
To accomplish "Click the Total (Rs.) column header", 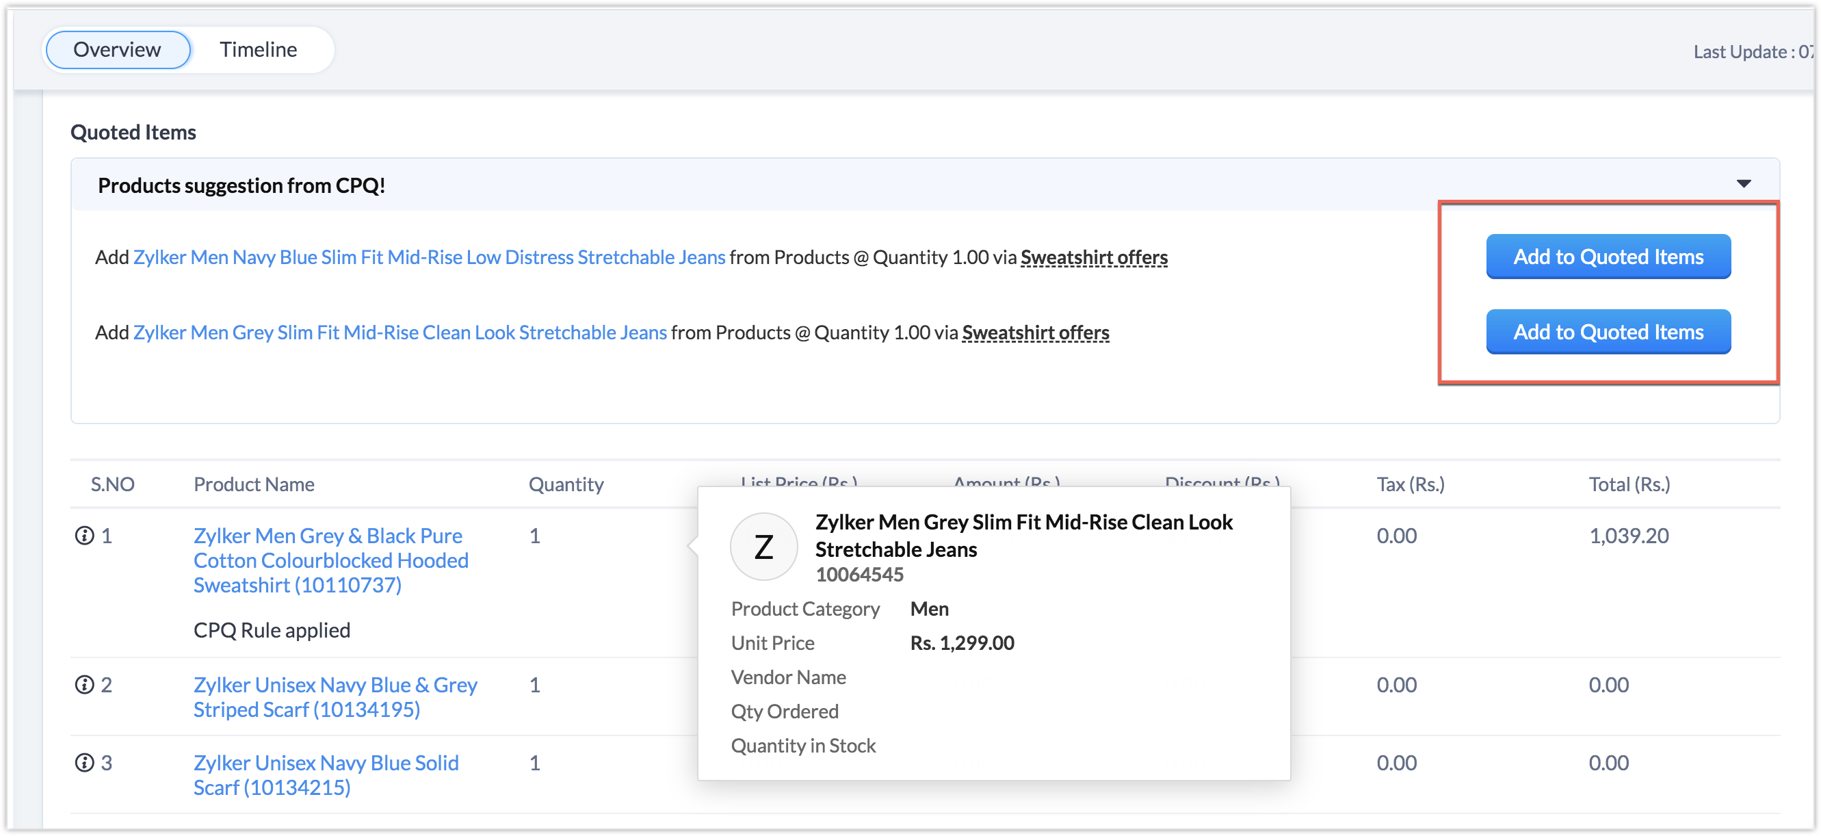I will click(1629, 484).
